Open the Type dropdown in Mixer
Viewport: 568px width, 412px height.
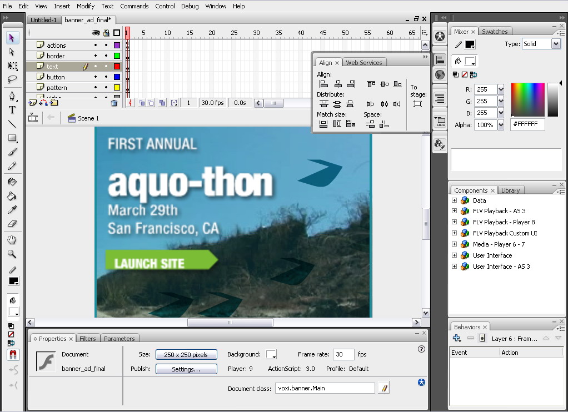556,44
